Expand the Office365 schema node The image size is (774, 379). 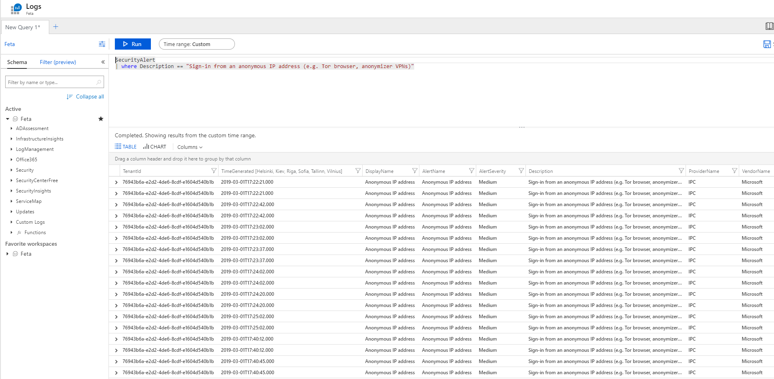click(11, 160)
